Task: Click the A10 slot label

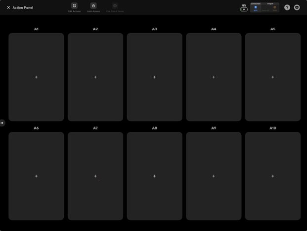Action: [273, 128]
